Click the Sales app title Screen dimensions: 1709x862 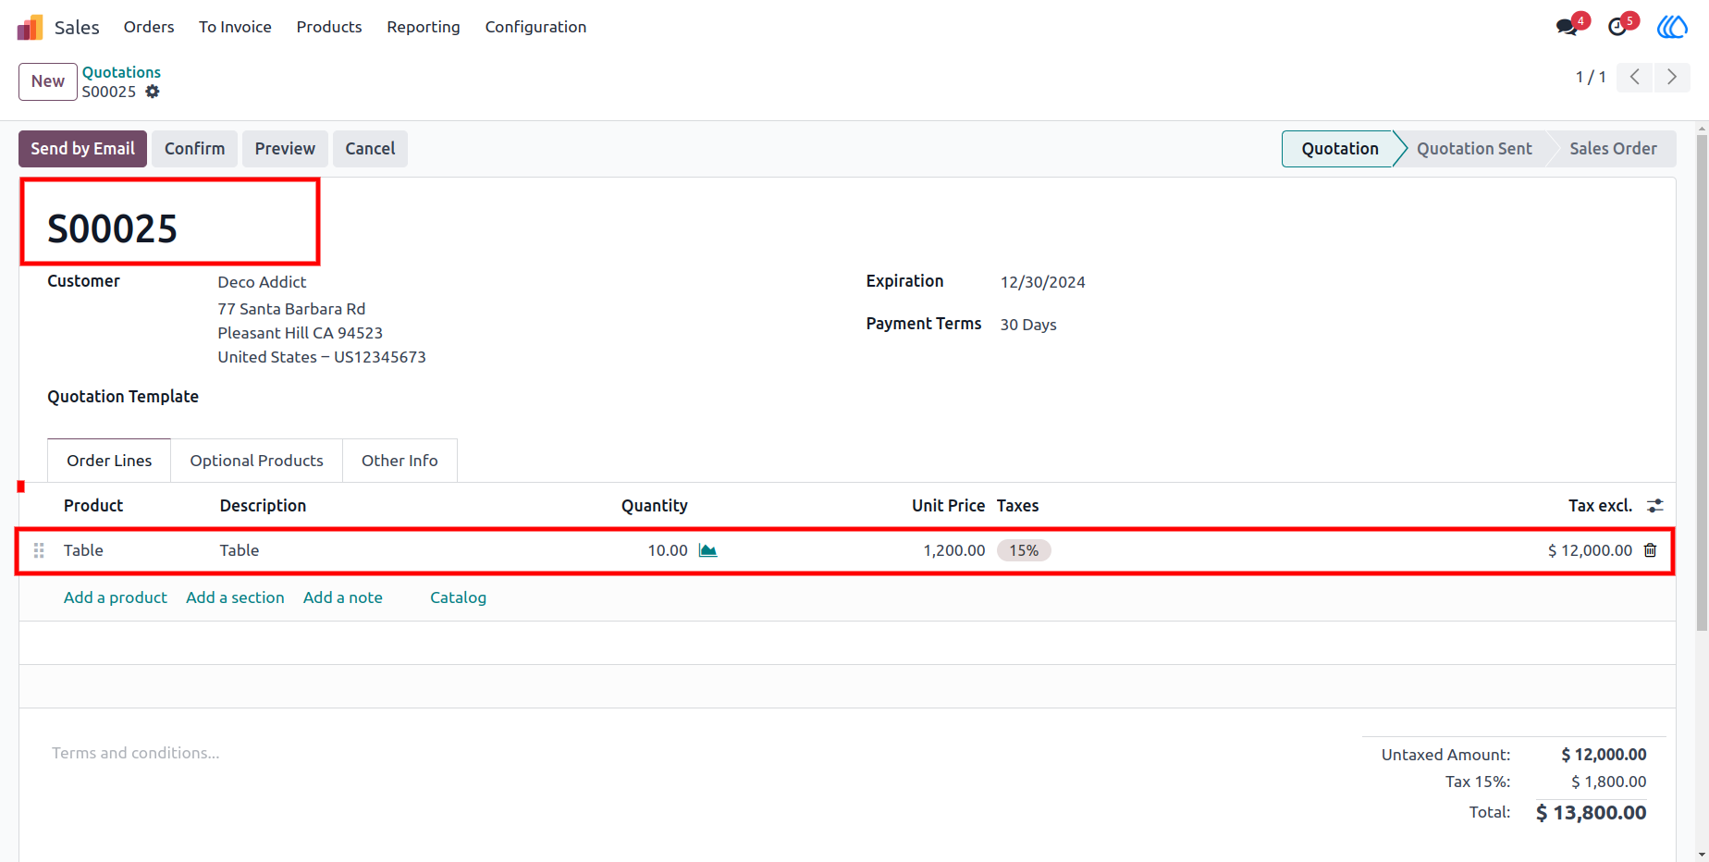77,27
